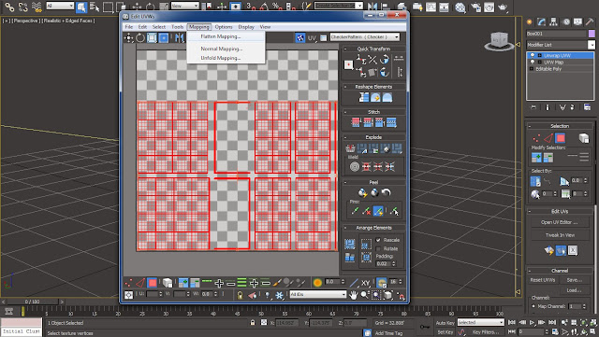Viewport: 599px width, 337px height.
Task: Collapse the Quick Transform rollout
Action: tap(345, 49)
